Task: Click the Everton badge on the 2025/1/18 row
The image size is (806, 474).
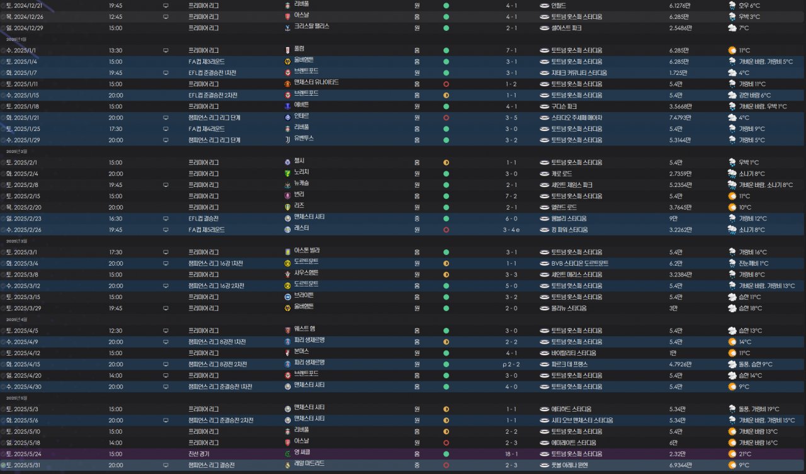Action: [288, 106]
